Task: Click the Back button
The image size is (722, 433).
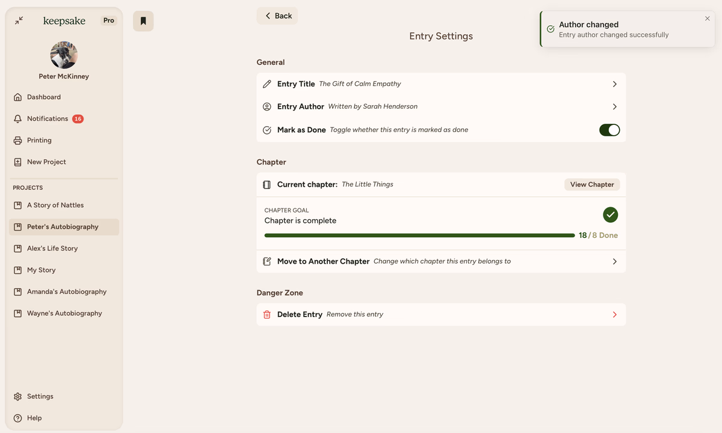Action: [x=277, y=16]
